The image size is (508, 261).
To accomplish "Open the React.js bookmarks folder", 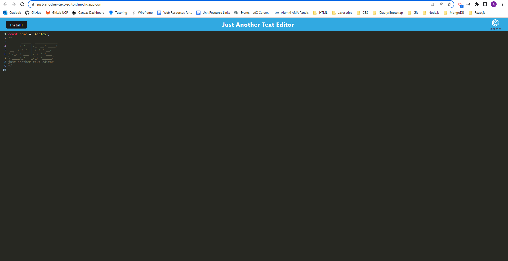I will pos(477,12).
